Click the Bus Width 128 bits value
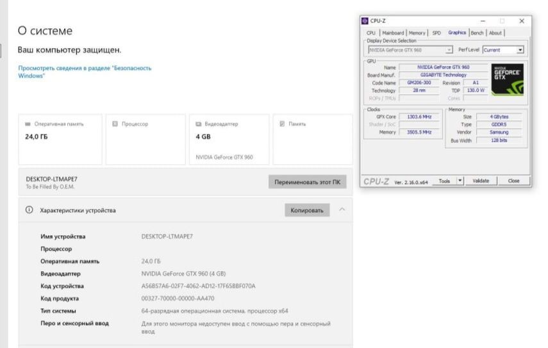This screenshot has width=548, height=348. (499, 140)
